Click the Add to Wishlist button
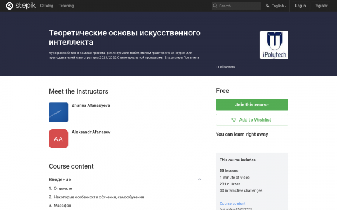The height and width of the screenshot is (210, 337). pyautogui.click(x=252, y=120)
